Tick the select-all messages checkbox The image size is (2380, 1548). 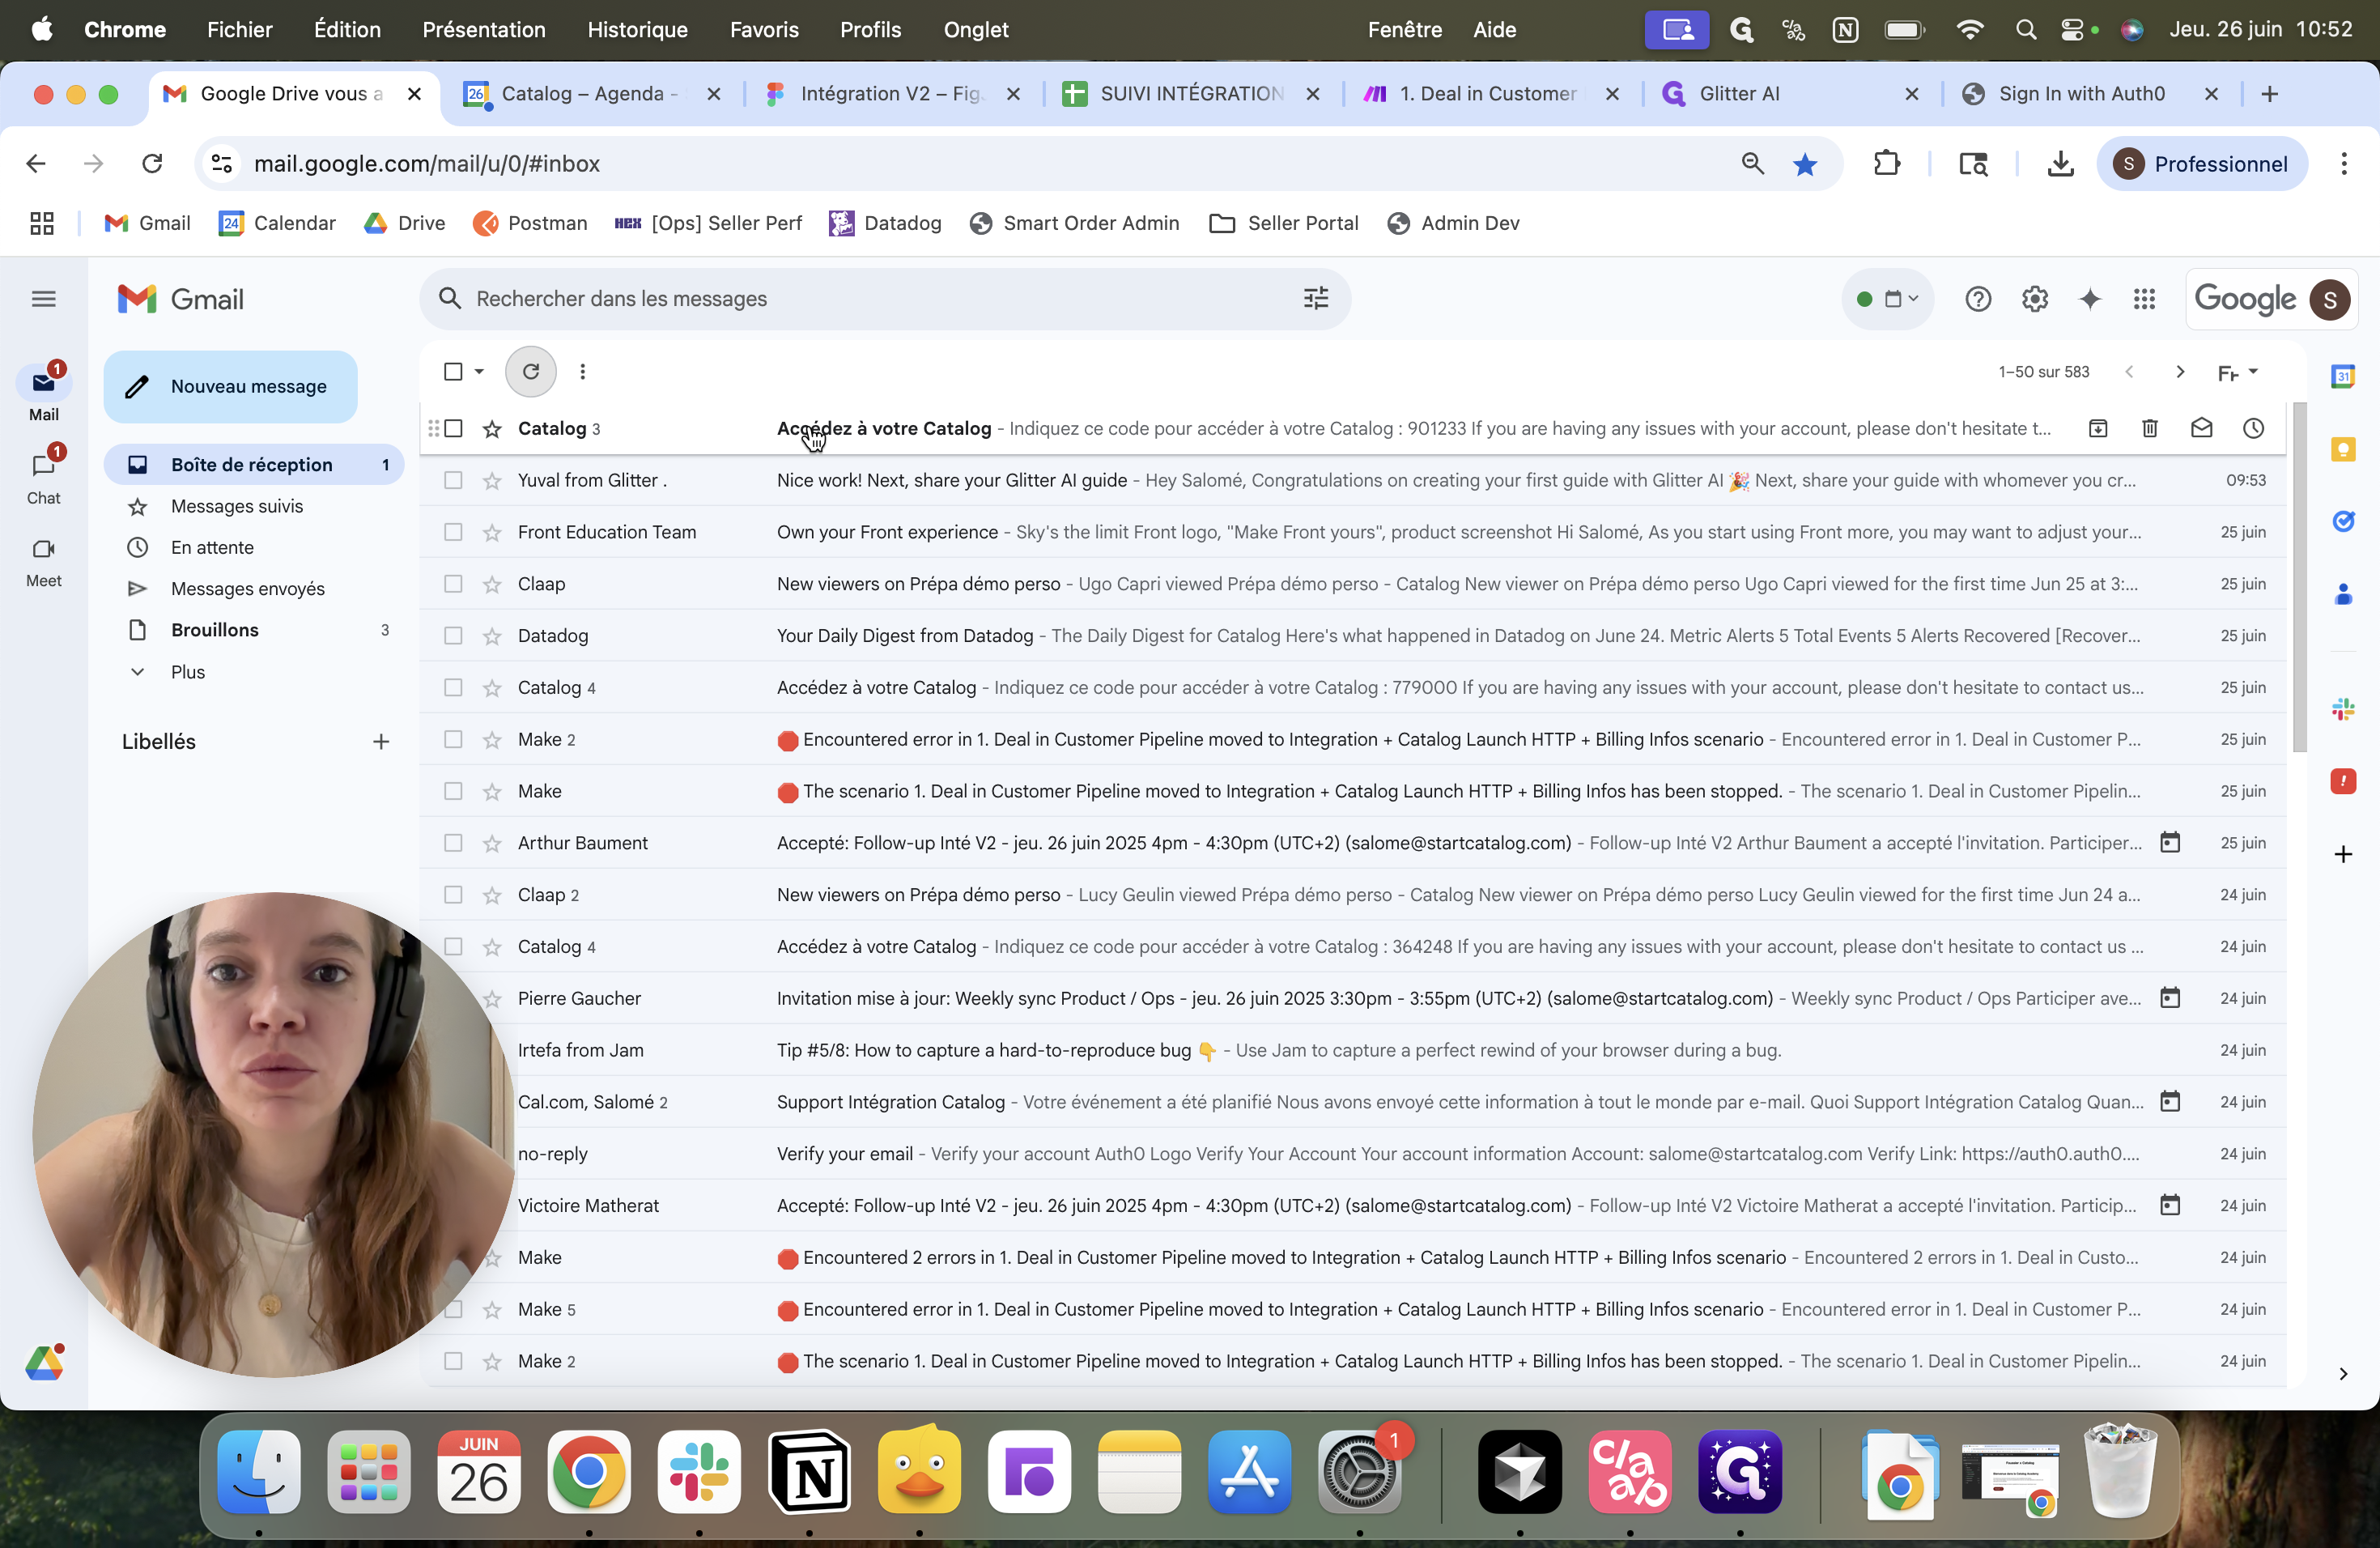(453, 372)
